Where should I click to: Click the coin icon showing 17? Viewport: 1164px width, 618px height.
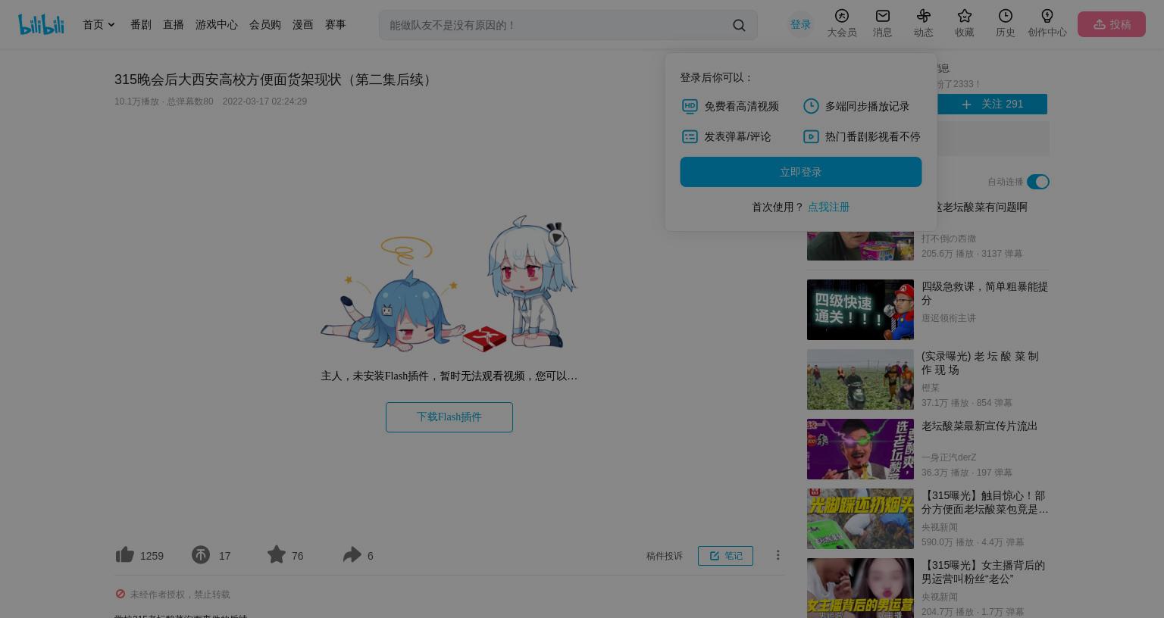(201, 555)
